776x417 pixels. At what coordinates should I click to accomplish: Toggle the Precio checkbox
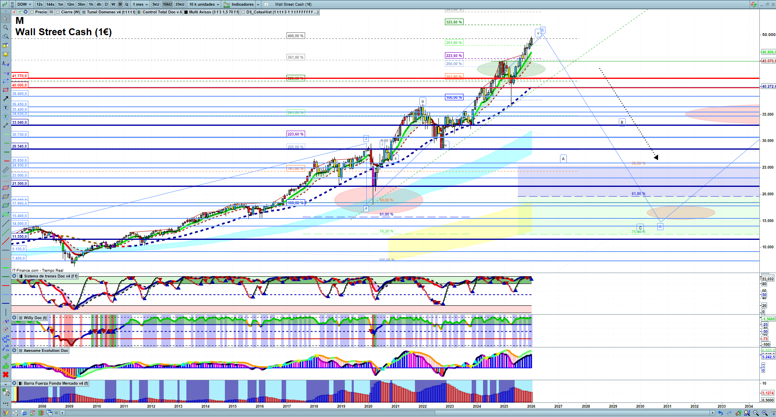32,12
